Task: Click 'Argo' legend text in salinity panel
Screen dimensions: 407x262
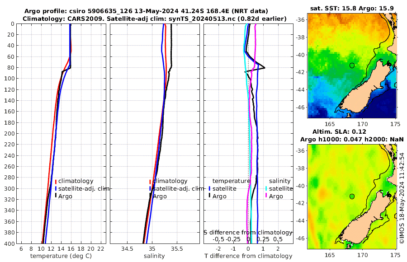Action: coord(160,196)
